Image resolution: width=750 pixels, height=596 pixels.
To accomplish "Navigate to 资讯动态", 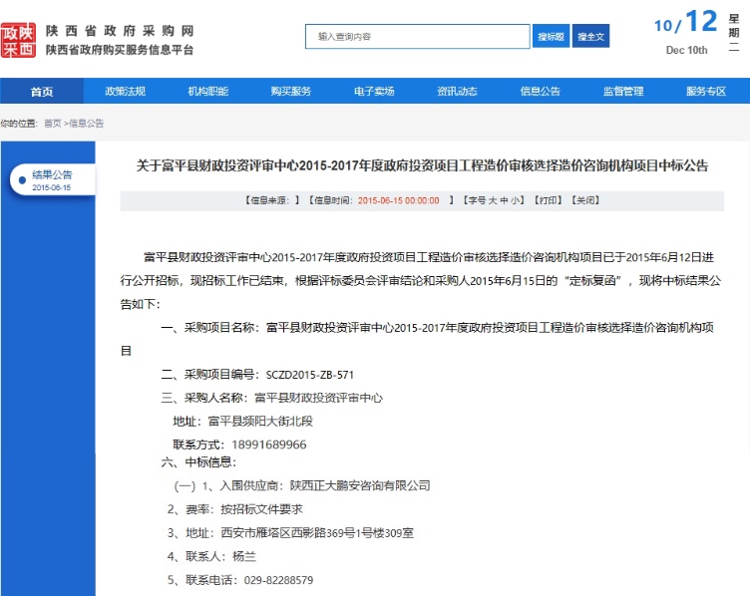I will 457,92.
